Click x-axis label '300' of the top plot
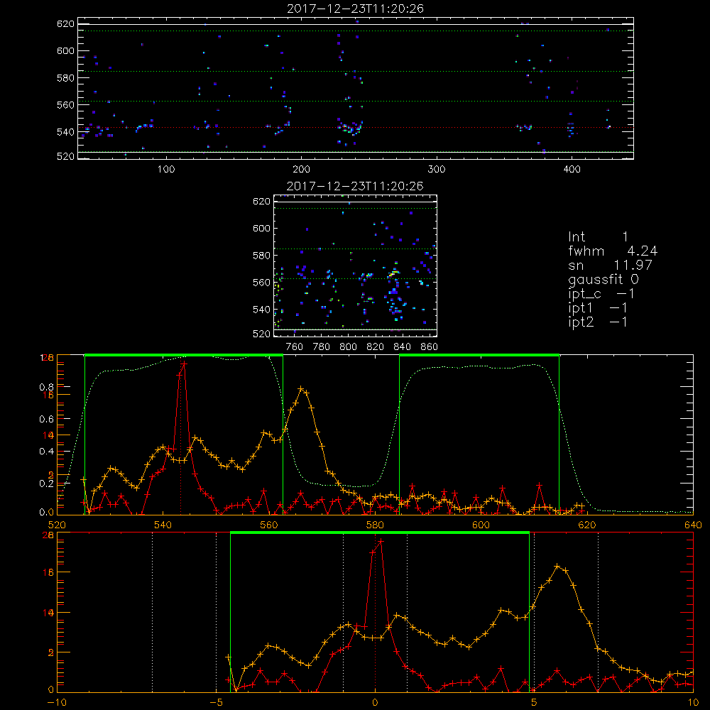 point(437,170)
